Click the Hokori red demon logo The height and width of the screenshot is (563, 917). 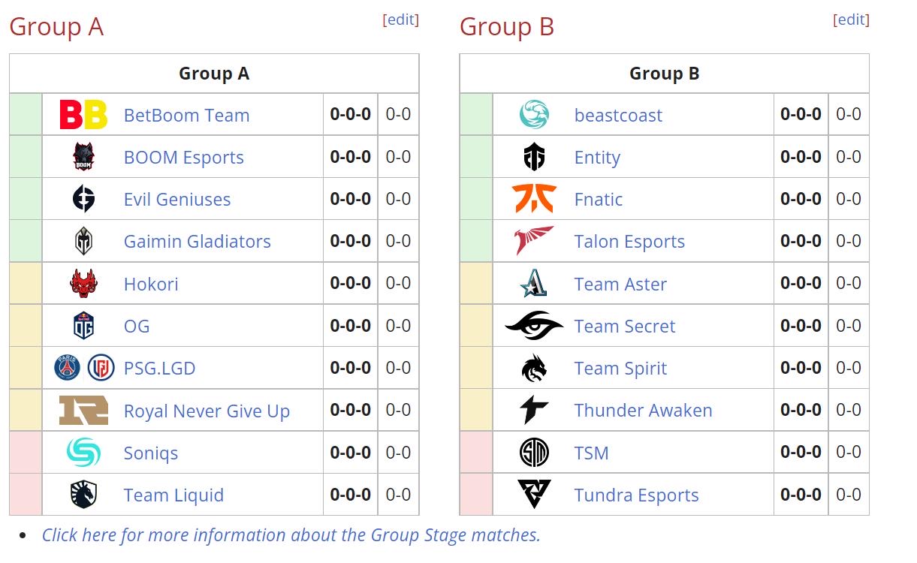[83, 284]
